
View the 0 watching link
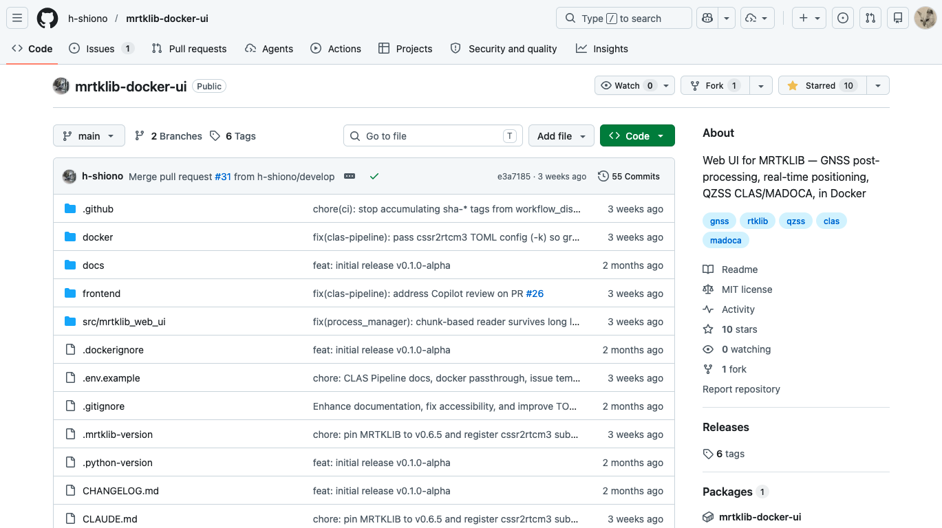tap(737, 349)
